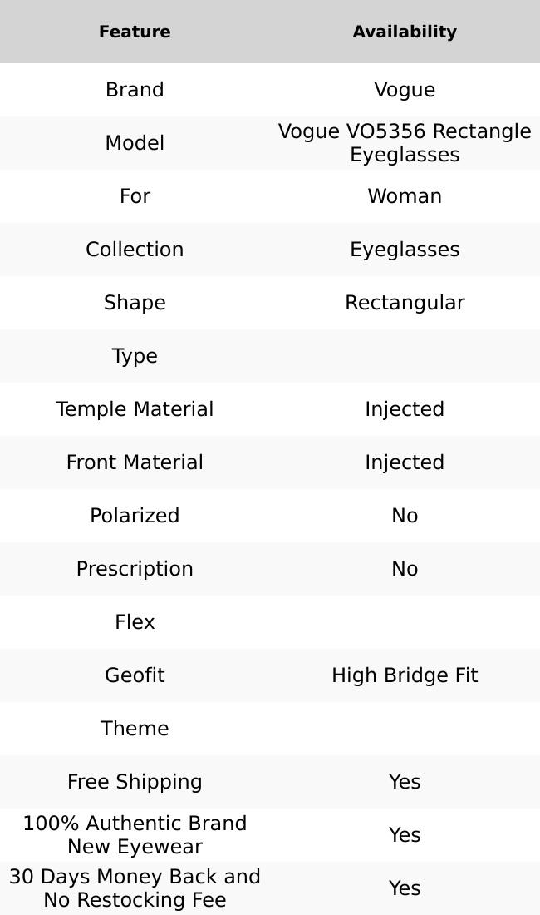The height and width of the screenshot is (915, 540).
Task: Click the Feature column header
Action: tap(135, 32)
